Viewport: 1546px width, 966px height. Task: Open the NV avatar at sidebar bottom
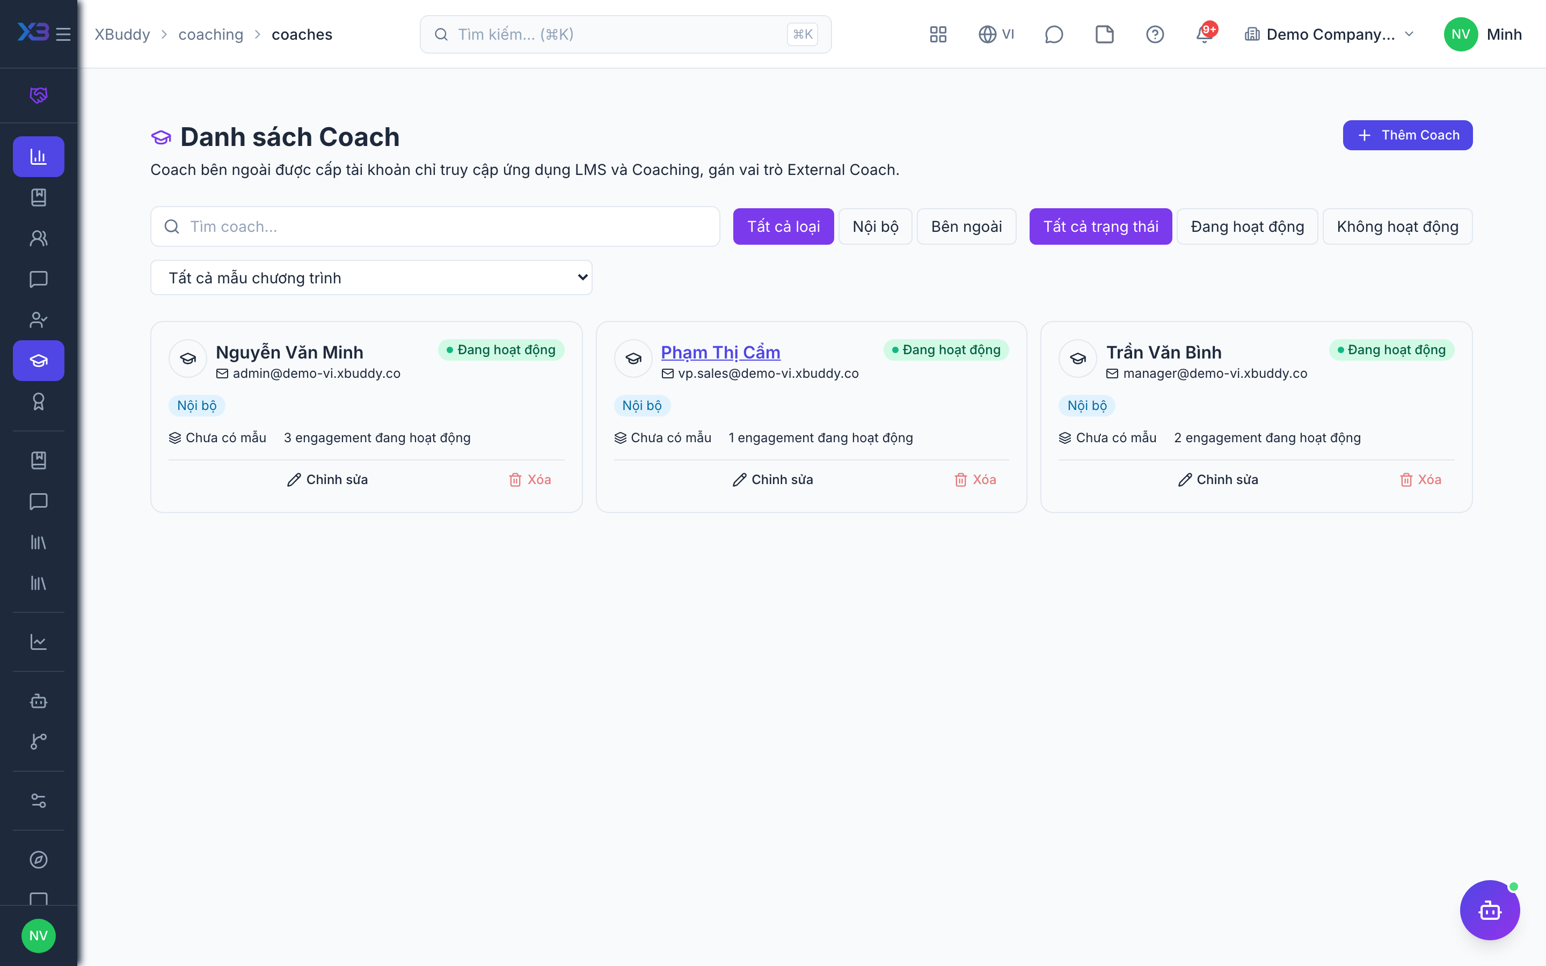(38, 935)
